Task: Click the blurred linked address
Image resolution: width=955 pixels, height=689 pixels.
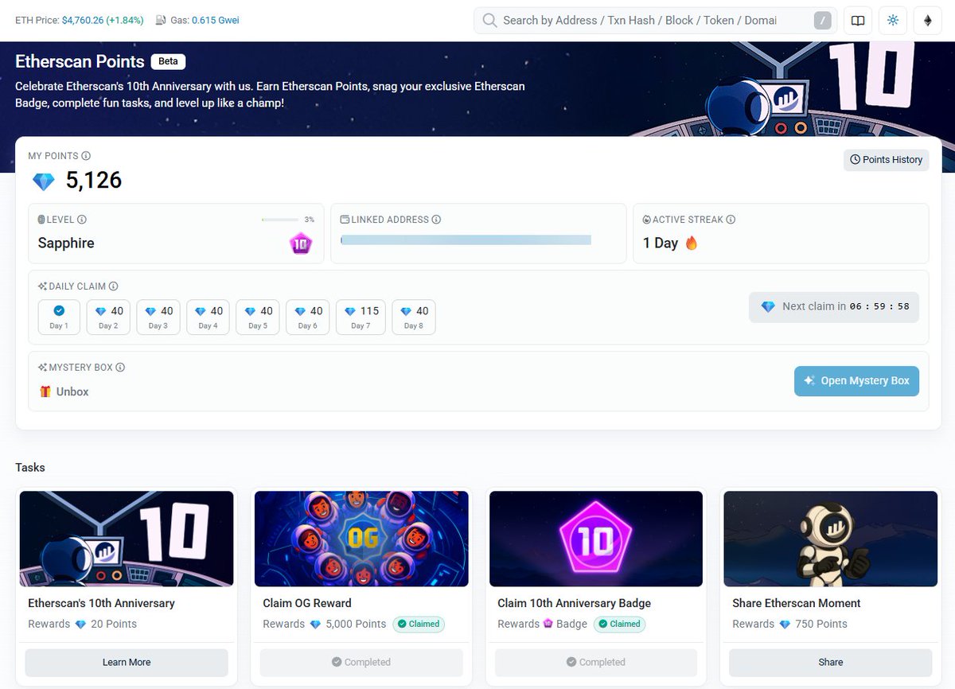Action: coord(466,239)
